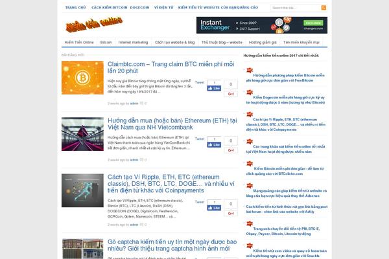Open DOGECOIN top menu item
Screen dimensions: 389x259
tap(139, 7)
